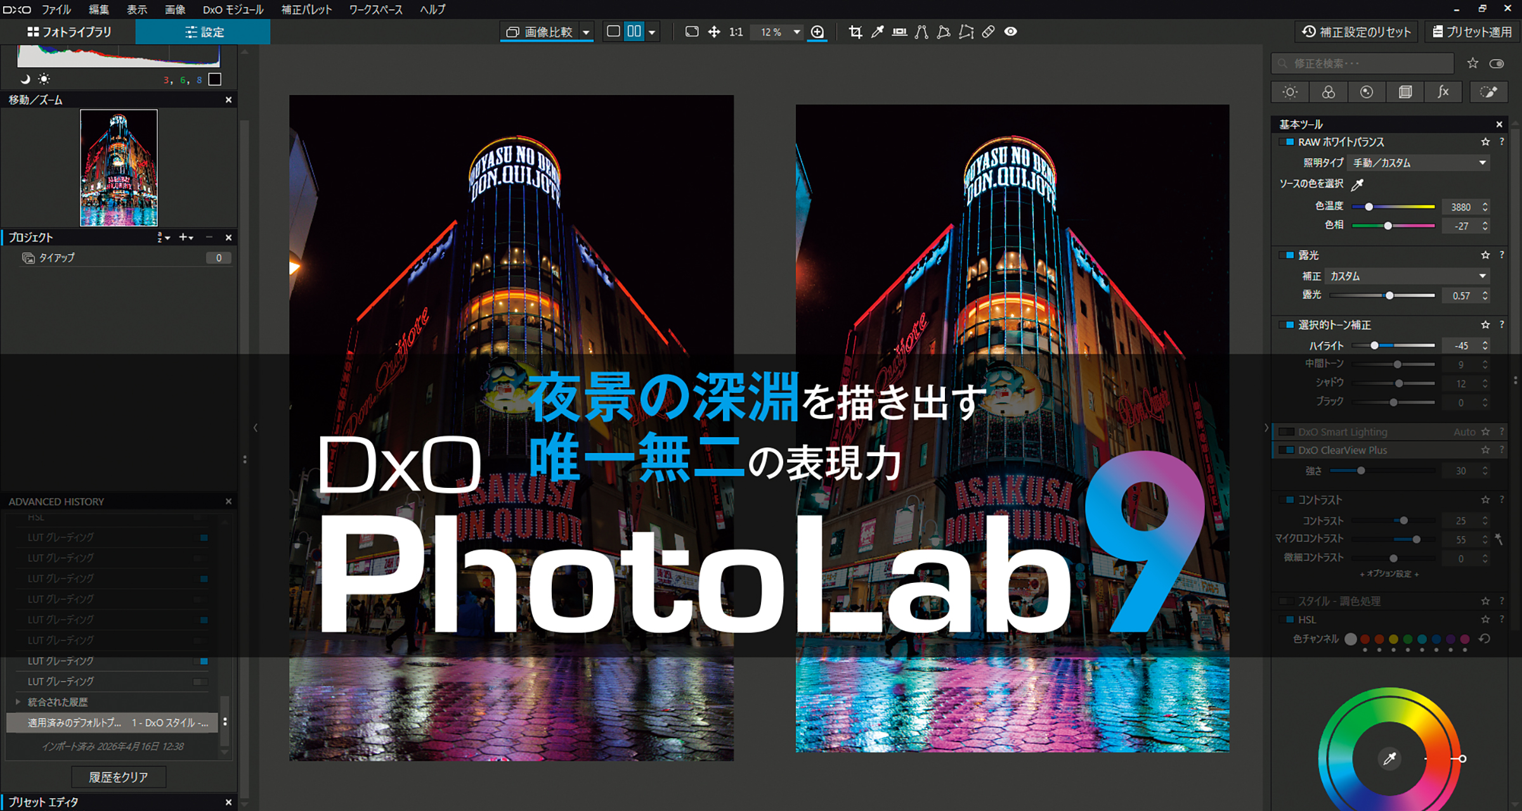Click 履歴をクリア button
The height and width of the screenshot is (811, 1522).
(119, 777)
